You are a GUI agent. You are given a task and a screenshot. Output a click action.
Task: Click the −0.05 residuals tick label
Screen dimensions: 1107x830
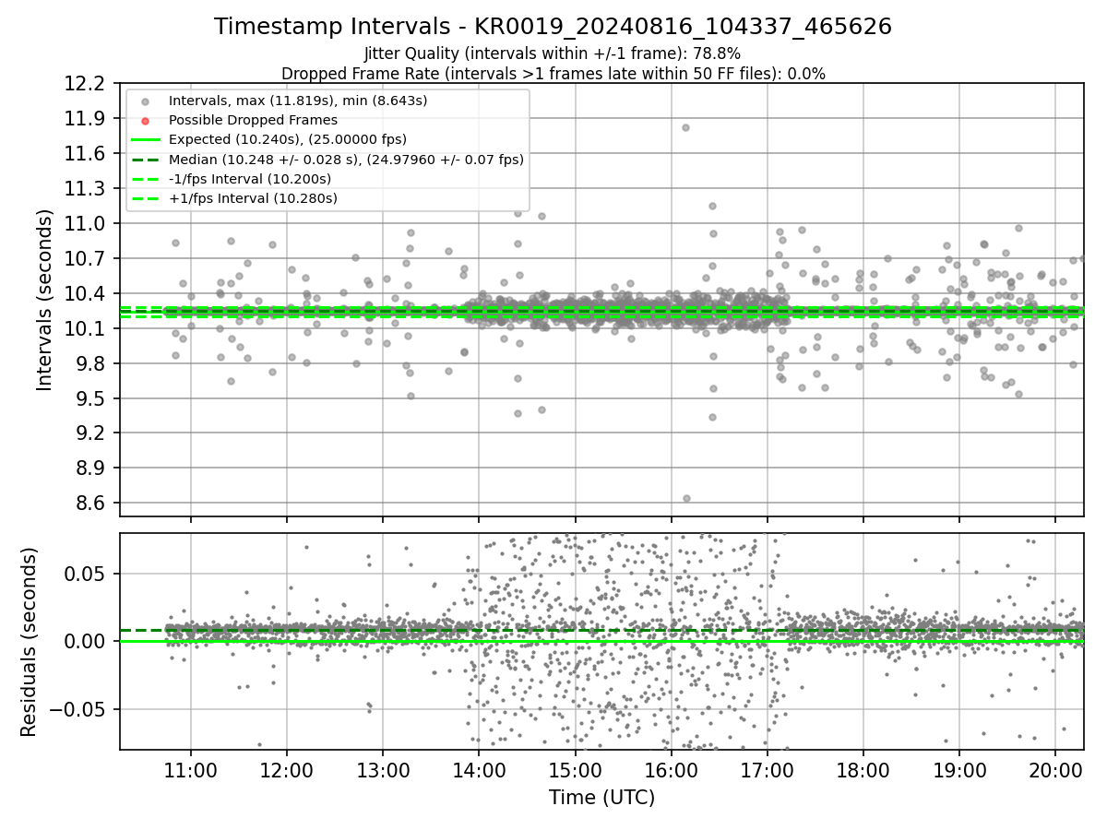click(77, 709)
